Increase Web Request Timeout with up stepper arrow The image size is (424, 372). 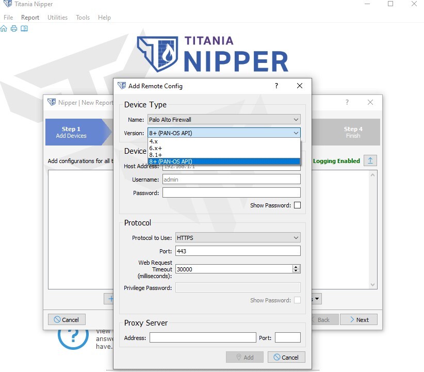click(x=296, y=267)
